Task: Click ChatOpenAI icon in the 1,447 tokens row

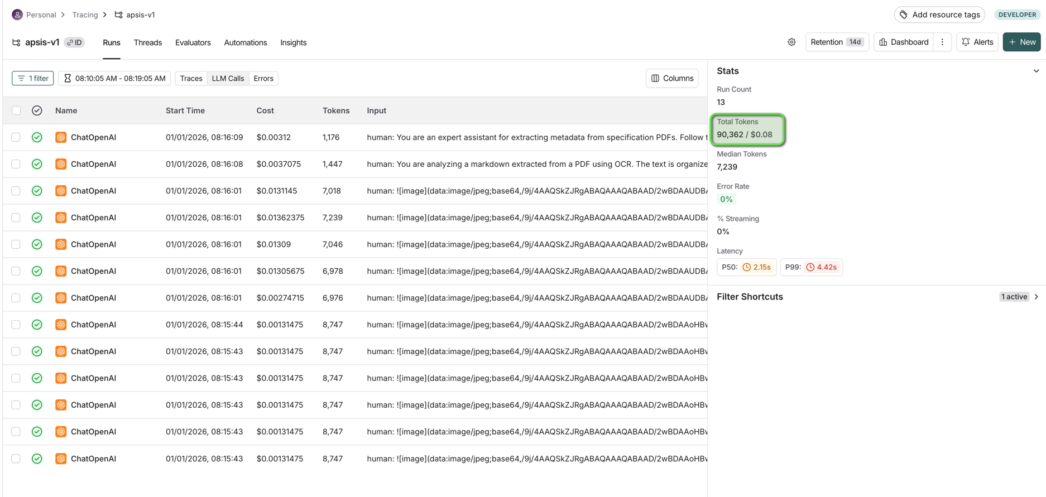Action: (x=61, y=164)
